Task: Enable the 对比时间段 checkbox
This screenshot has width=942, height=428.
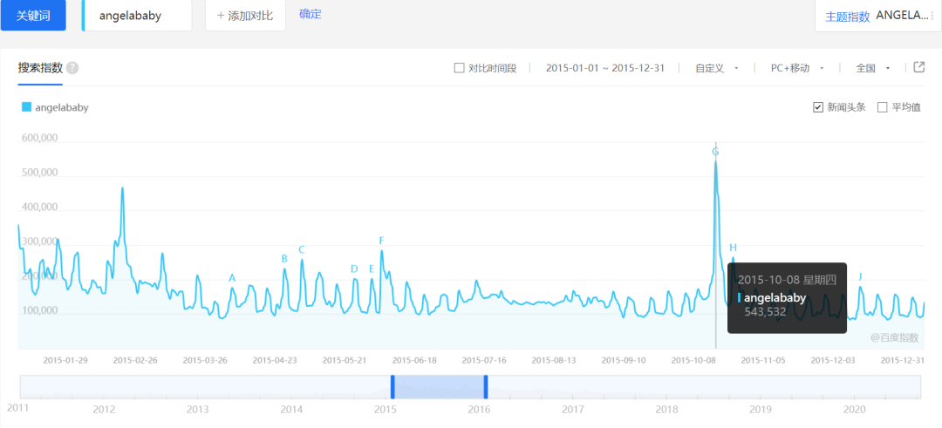Action: tap(460, 68)
